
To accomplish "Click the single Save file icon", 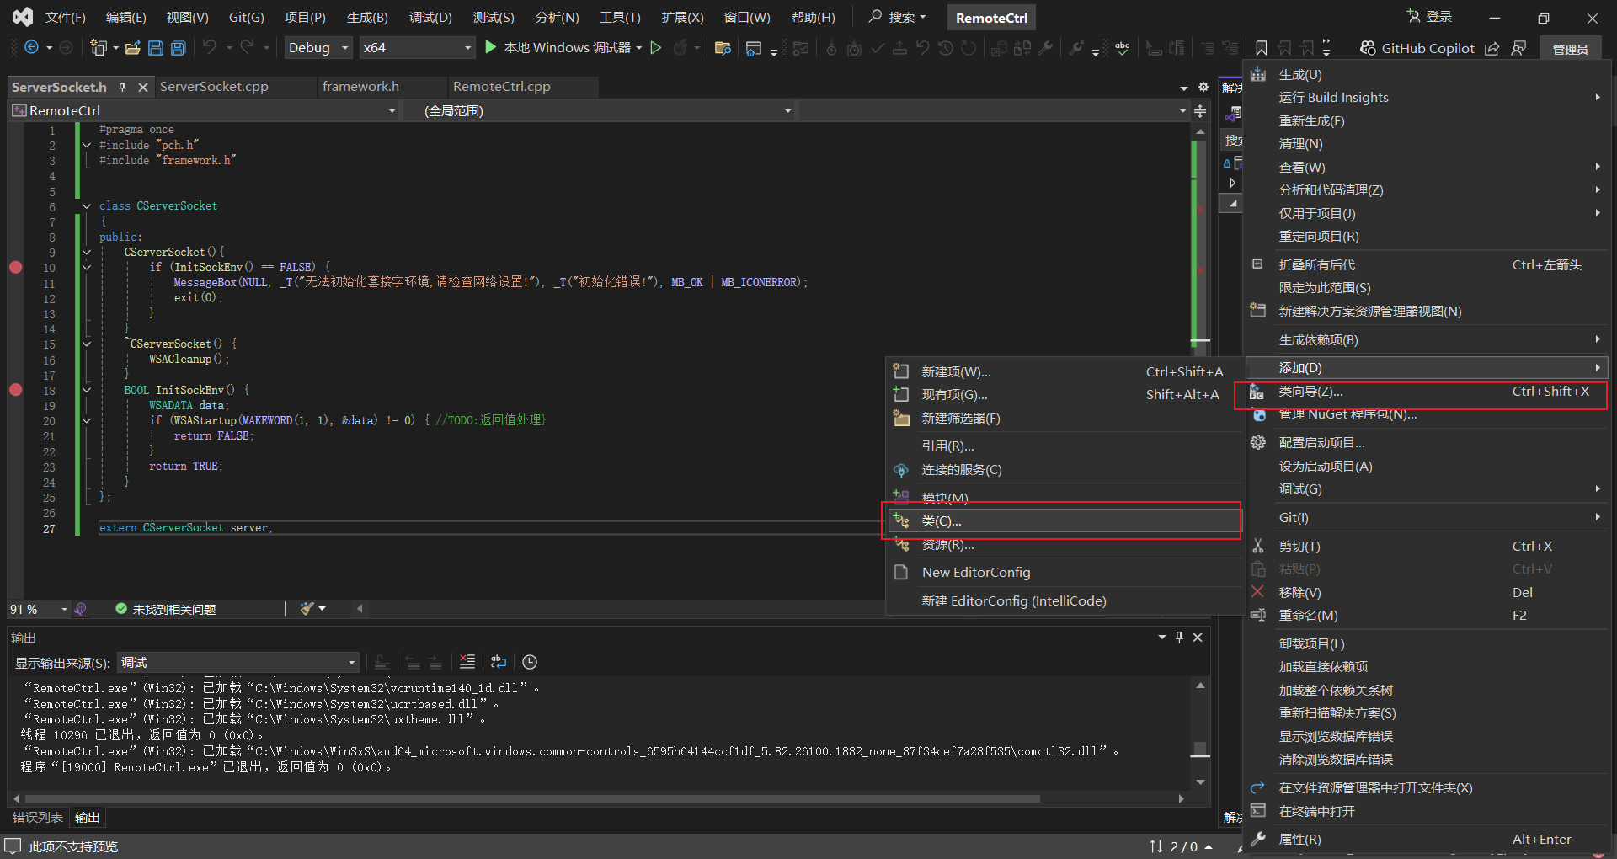I will tap(156, 48).
